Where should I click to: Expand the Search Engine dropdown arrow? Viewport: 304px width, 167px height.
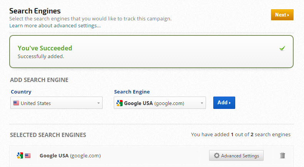coord(202,103)
